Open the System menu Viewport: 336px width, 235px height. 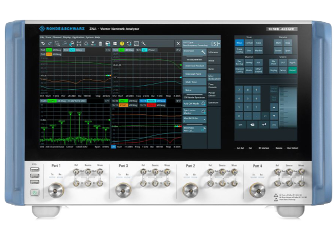pos(90,37)
